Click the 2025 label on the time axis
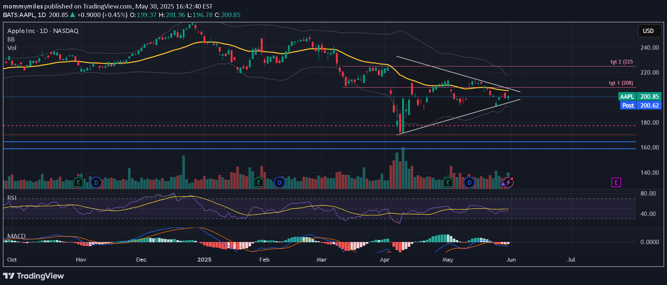The image size is (667, 285). click(x=204, y=259)
